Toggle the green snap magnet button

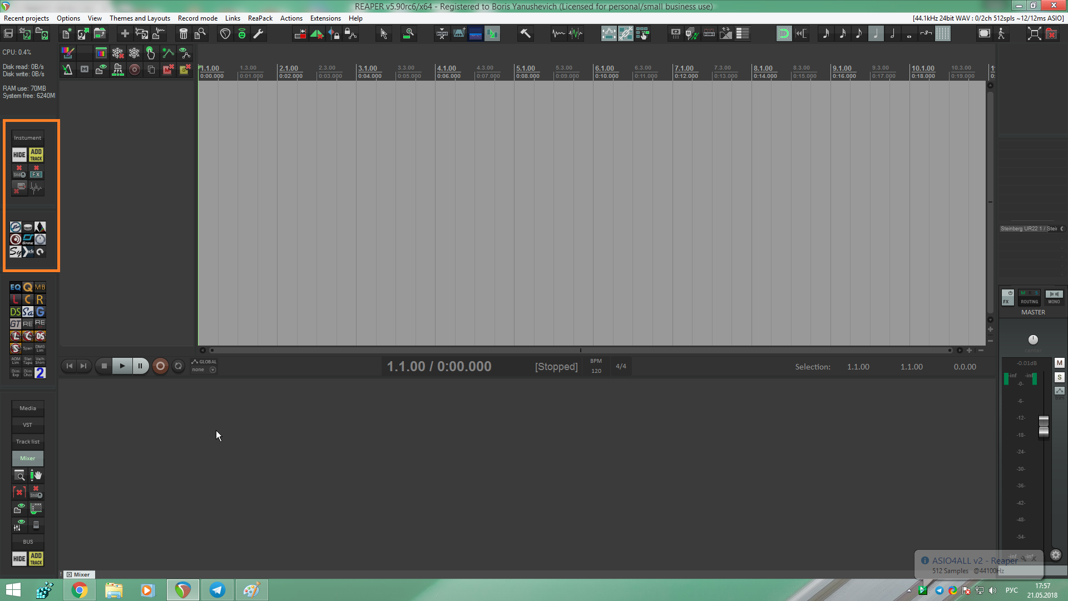[783, 34]
